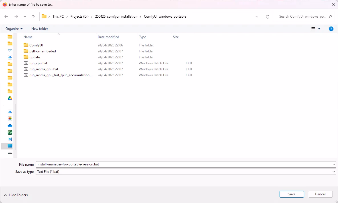
Task: Go up one folder level with arrow icon
Action: [33, 17]
